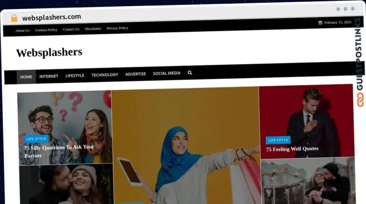This screenshot has width=366, height=204.
Task: Click the Websplashers site title
Action: pyautogui.click(x=49, y=52)
